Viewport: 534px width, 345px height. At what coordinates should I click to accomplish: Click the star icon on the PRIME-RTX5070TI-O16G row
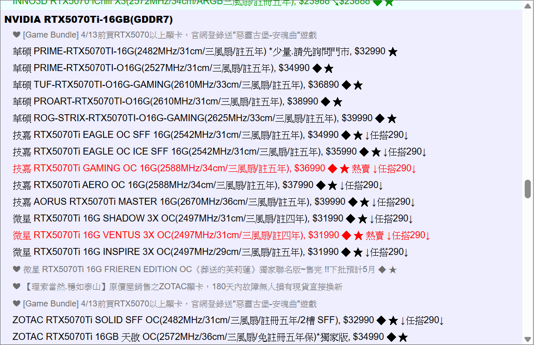tap(329, 68)
